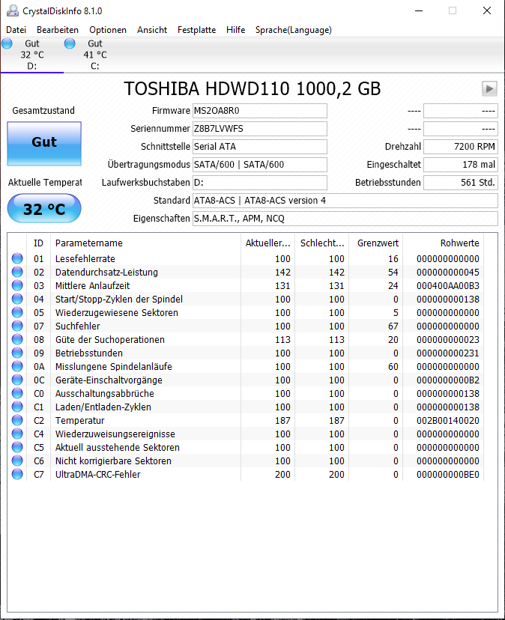The image size is (505, 620).
Task: Close the CrystalDiskInfo window
Action: 487,10
